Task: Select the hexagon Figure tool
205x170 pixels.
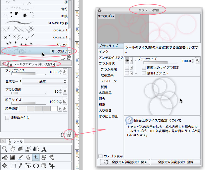Action: (x=36, y=166)
